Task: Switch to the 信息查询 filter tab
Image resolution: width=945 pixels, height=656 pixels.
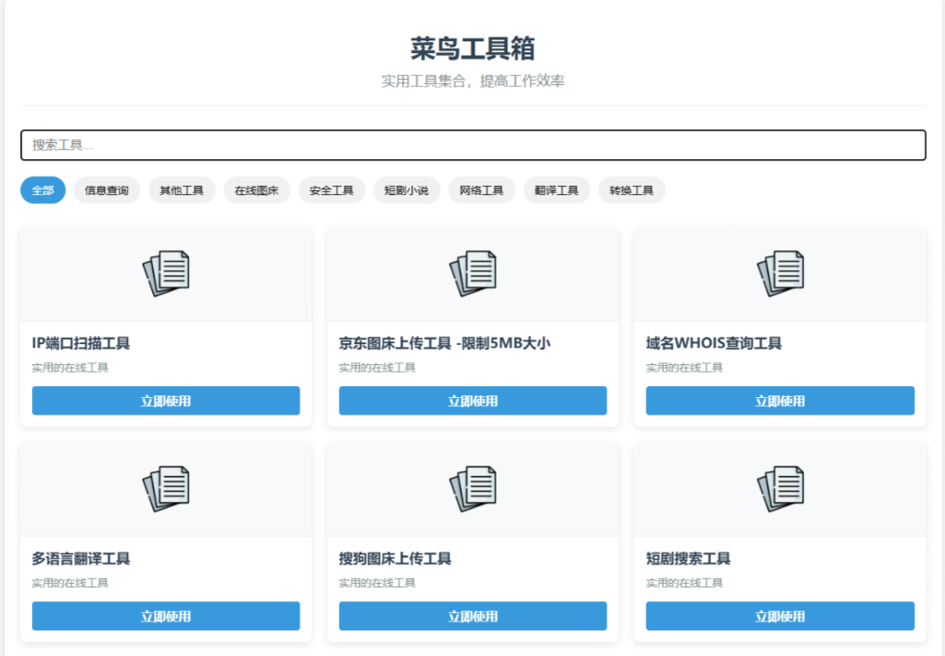Action: click(106, 190)
